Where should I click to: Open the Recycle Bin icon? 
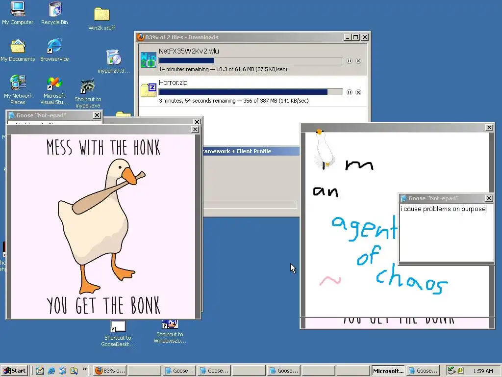click(x=55, y=13)
